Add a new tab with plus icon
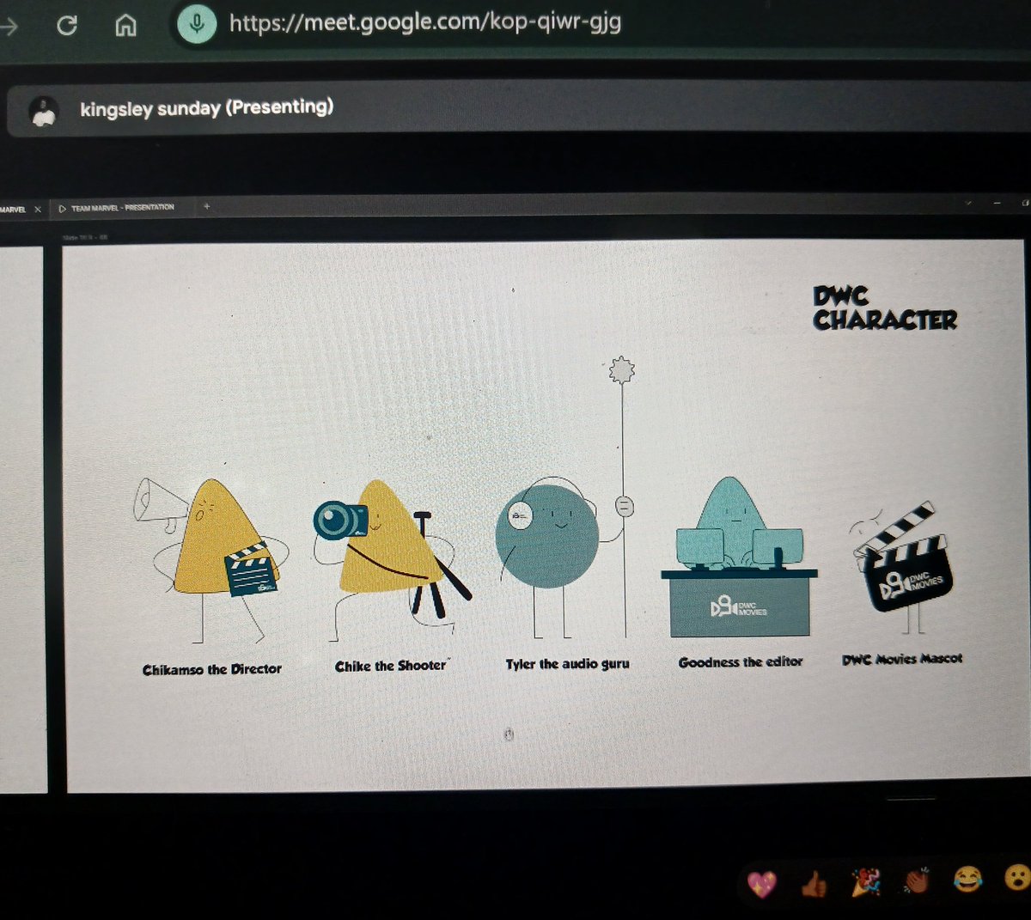1031x920 pixels. 206,206
